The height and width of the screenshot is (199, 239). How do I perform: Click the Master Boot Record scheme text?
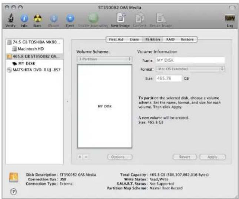tap(166, 188)
